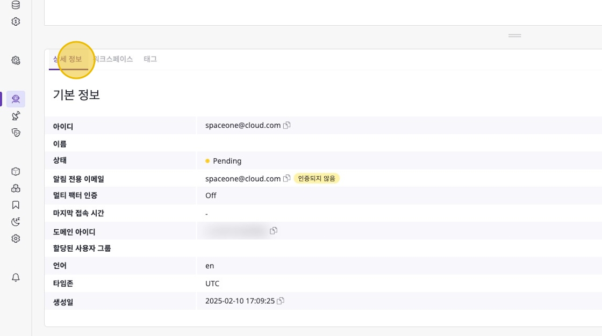Copy the 아이디 value spaceone@cloud.com
602x336 pixels.
287,125
